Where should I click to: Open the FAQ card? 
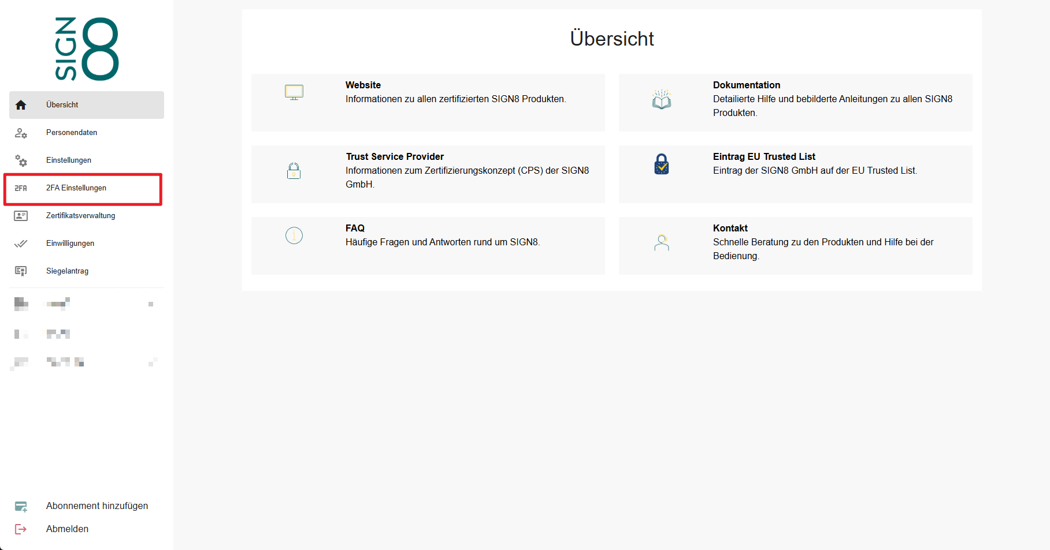pyautogui.click(x=428, y=245)
